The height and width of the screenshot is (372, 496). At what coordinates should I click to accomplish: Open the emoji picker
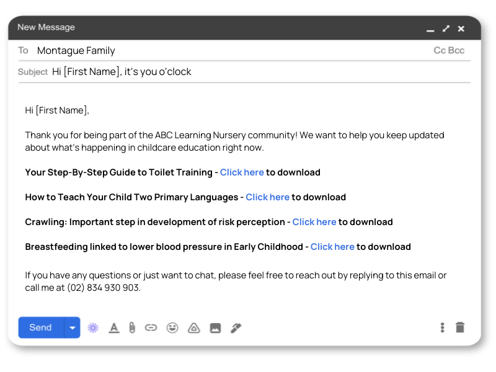172,328
